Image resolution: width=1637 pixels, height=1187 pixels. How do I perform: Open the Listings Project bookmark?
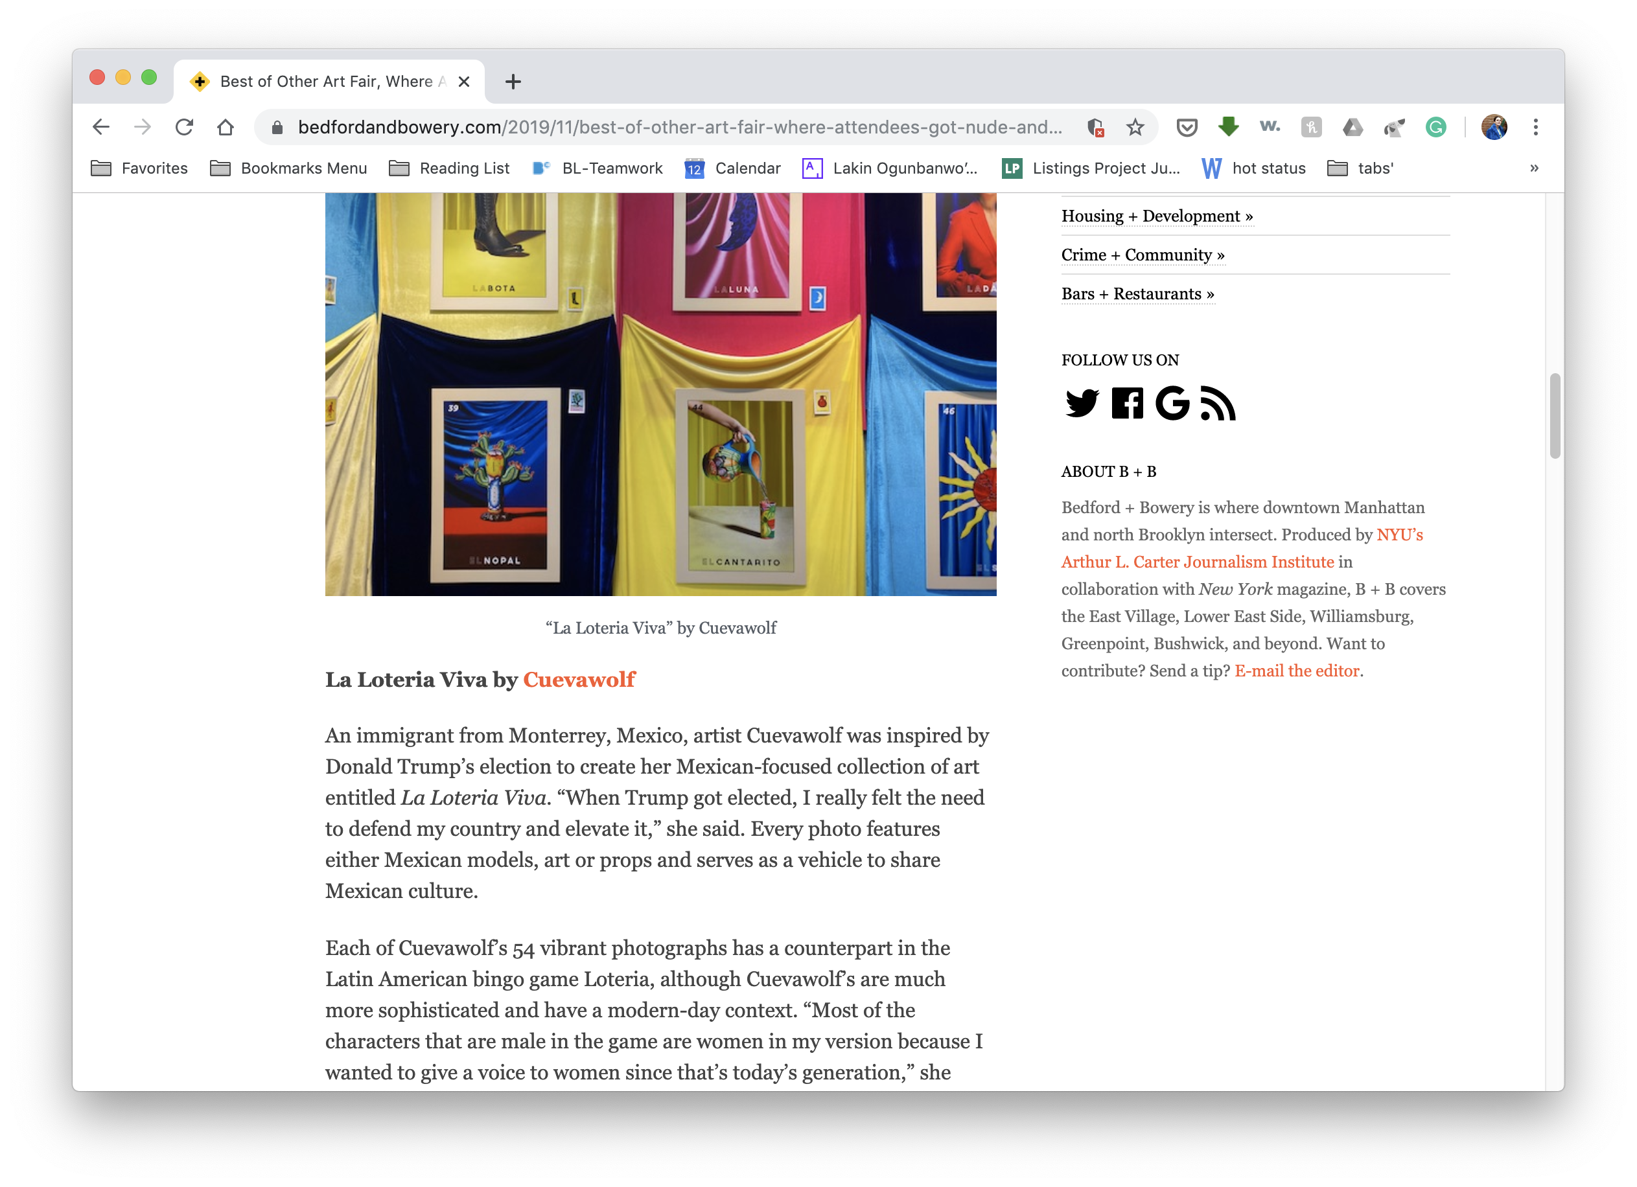coord(1091,168)
